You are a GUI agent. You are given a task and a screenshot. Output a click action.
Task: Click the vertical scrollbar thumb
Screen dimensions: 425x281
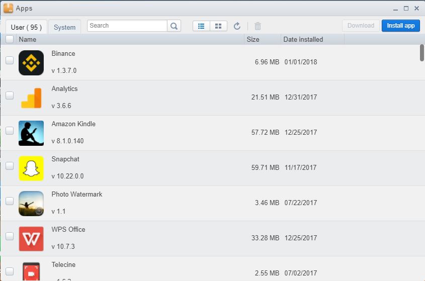coord(422,53)
